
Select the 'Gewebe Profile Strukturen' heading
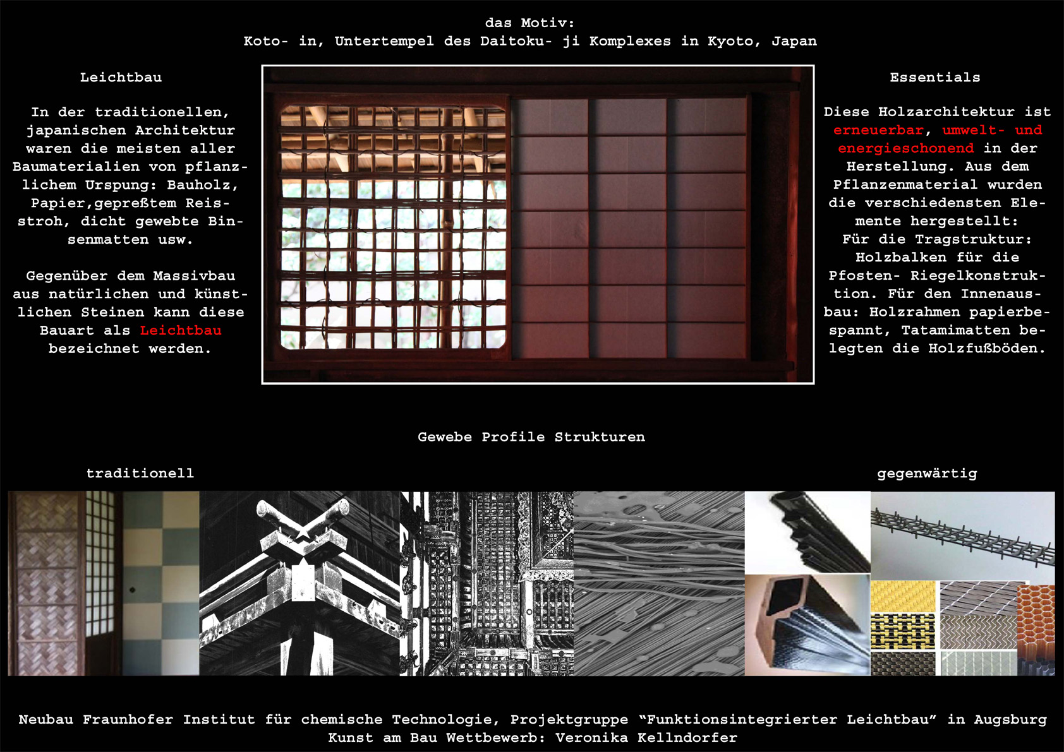coord(531,437)
